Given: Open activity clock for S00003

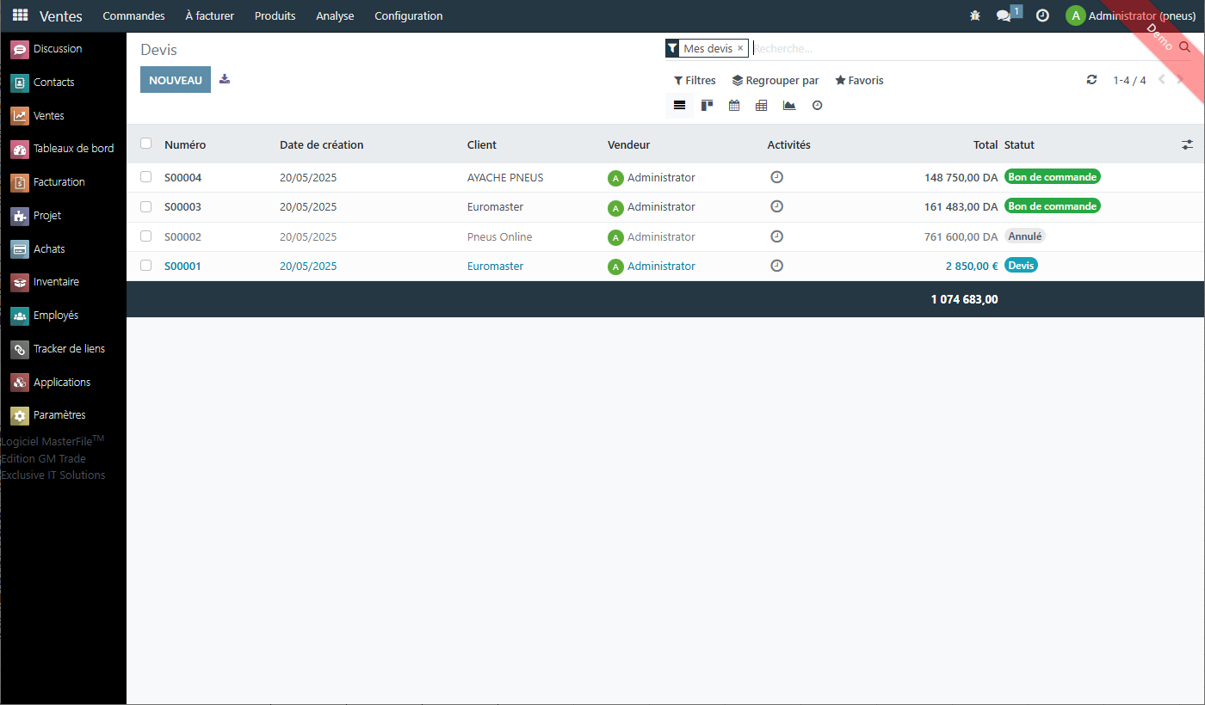Looking at the screenshot, I should 776,206.
